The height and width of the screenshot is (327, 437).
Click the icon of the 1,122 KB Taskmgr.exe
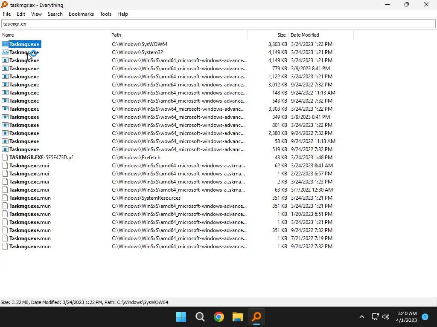(5, 76)
